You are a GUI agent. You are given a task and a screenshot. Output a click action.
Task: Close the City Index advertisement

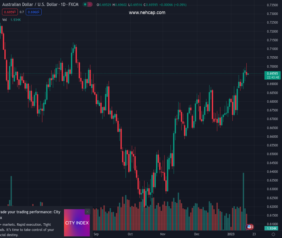coord(87,211)
